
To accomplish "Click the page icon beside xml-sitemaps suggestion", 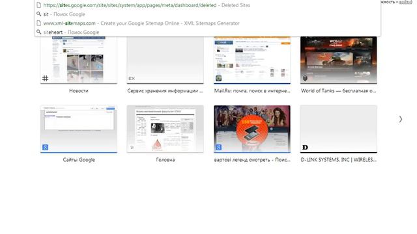I will point(39,23).
